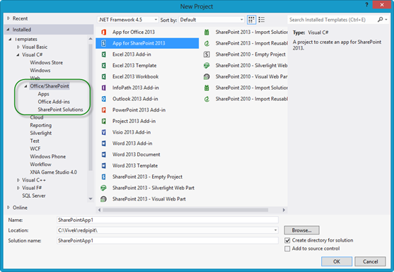The image size is (394, 272).
Task: Click the Visio 2013 Add-in icon
Action: [103, 132]
